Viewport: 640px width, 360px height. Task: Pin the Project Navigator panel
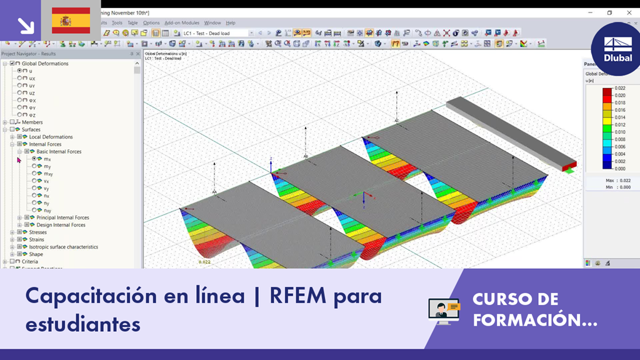pyautogui.click(x=131, y=54)
